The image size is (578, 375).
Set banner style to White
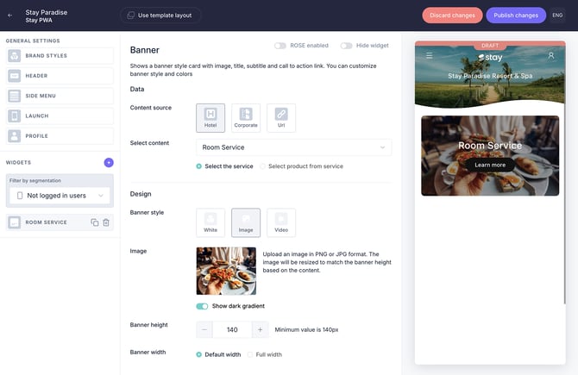pos(210,222)
